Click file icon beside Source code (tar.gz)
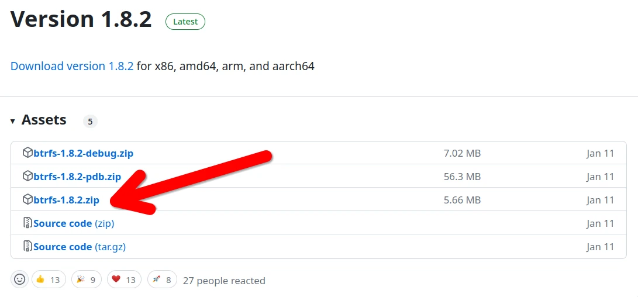The width and height of the screenshot is (638, 297). click(27, 247)
